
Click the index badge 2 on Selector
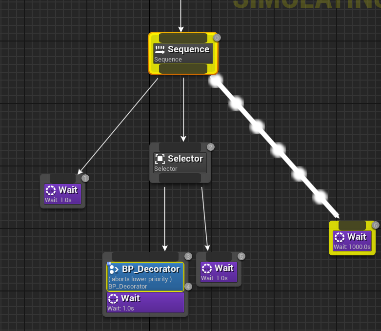tap(210, 147)
